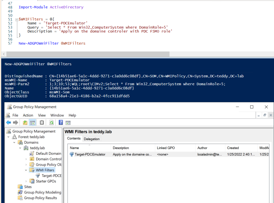The width and height of the screenshot is (274, 203).
Task: Click the 1/25/2022 2:40:1... created cell
Action: pyautogui.click(x=241, y=154)
